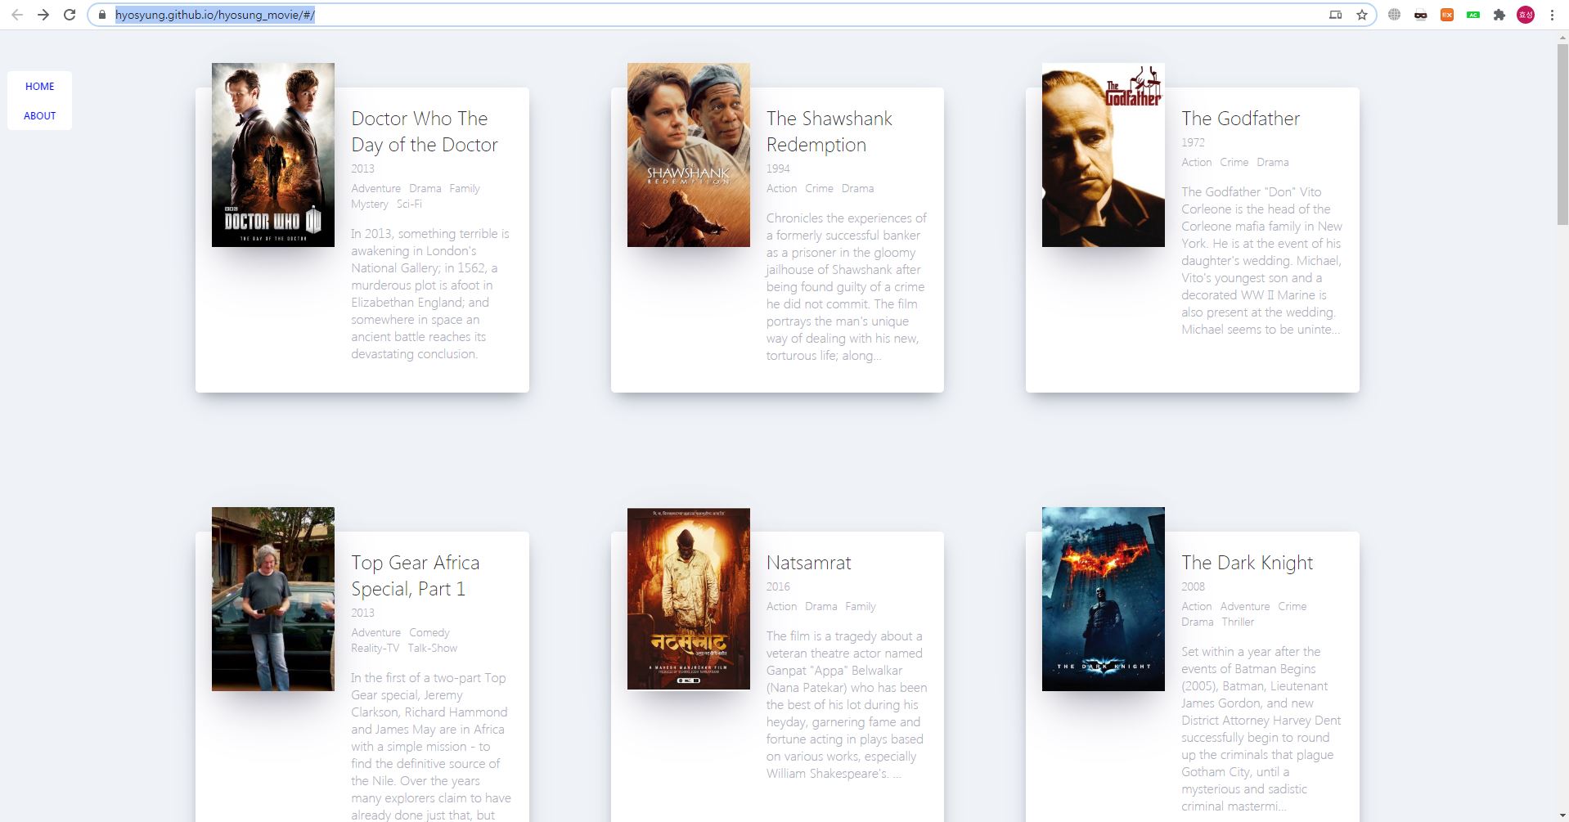
Task: Navigate to HOME in the side menu
Action: (39, 87)
